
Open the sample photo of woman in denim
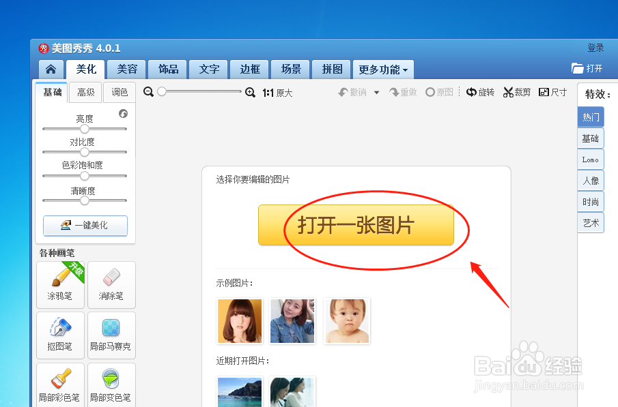(292, 321)
